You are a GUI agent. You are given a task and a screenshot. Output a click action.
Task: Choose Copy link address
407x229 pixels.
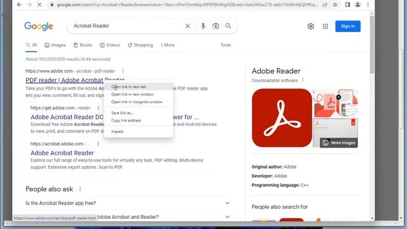click(x=139, y=120)
